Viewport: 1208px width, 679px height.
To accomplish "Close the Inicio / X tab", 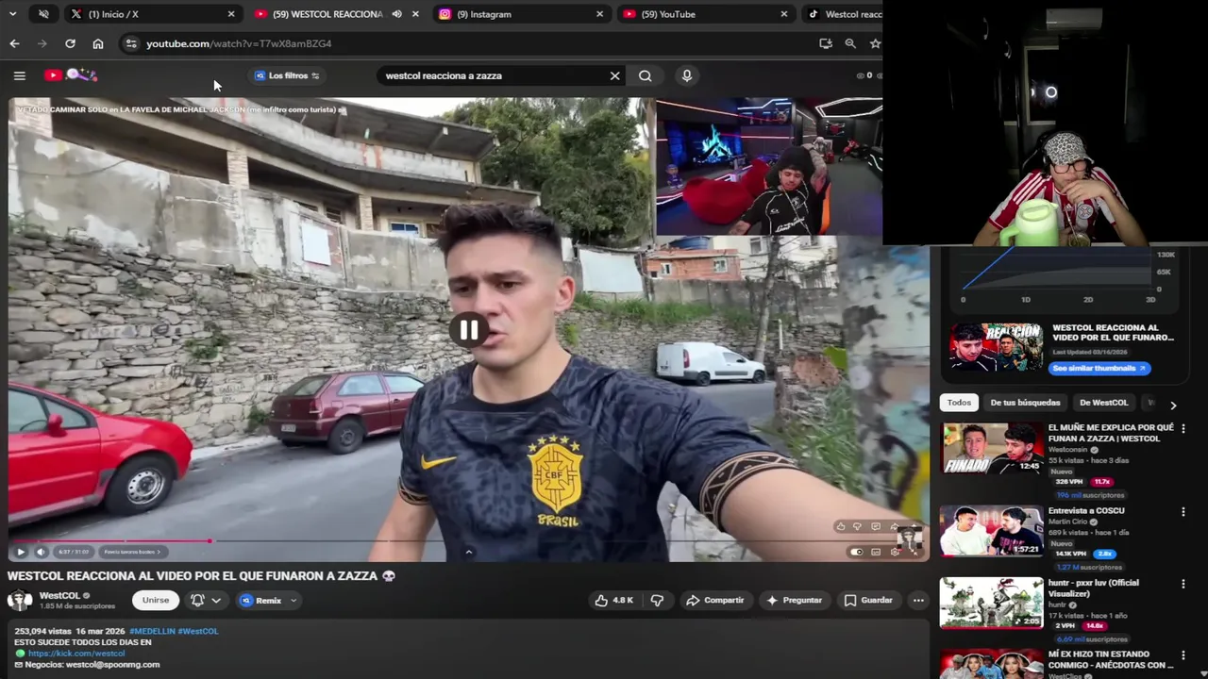I will [x=231, y=14].
